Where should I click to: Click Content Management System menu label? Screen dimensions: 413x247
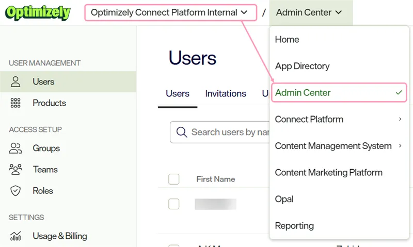333,146
